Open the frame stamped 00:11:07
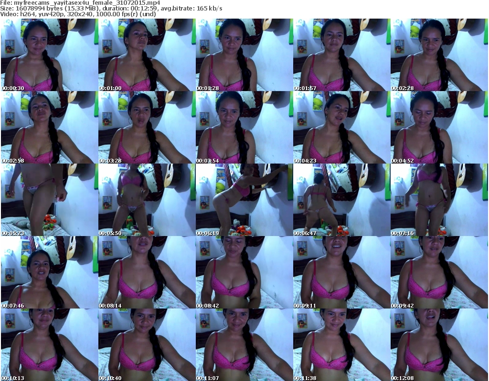 [244, 345]
